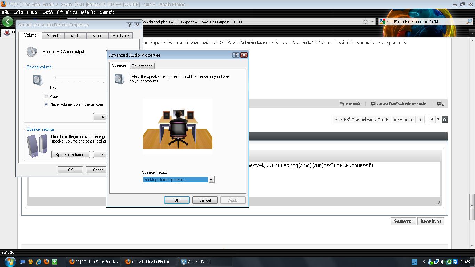Click the green arrow quick launch icon
This screenshot has height=267, width=475.
click(55, 262)
